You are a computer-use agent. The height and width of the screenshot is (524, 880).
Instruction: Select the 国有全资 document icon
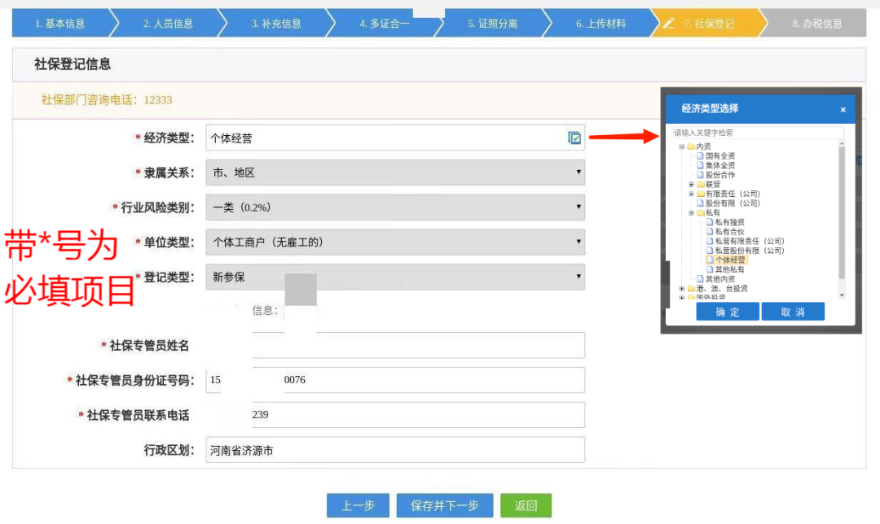(698, 156)
